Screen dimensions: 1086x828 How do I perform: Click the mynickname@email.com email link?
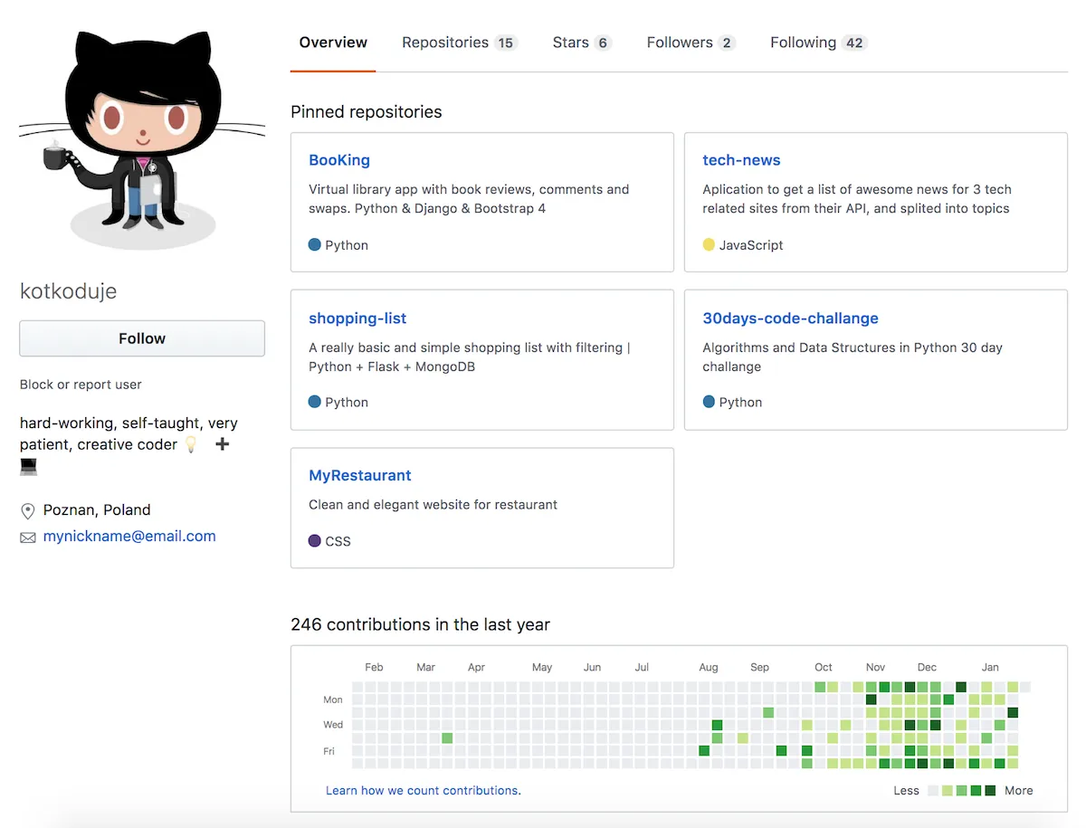[129, 537]
